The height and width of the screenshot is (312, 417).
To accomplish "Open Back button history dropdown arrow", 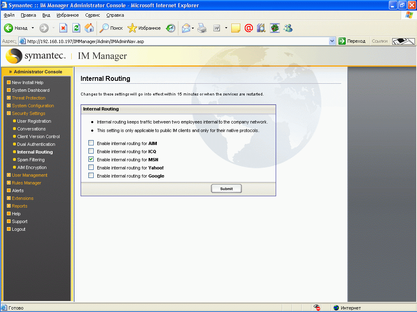I will tap(33, 28).
